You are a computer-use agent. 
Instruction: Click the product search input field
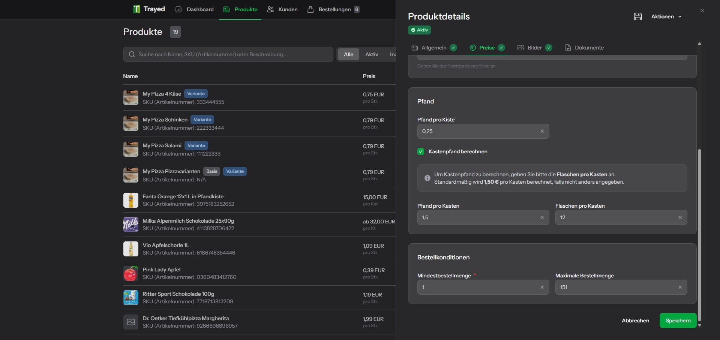click(x=228, y=54)
